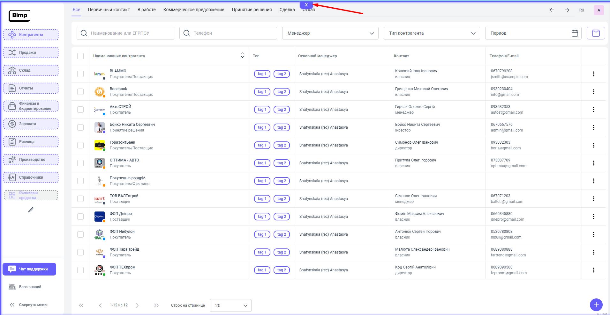Go to next page arrow in pagination
Image resolution: width=610 pixels, height=315 pixels.
[x=137, y=305]
